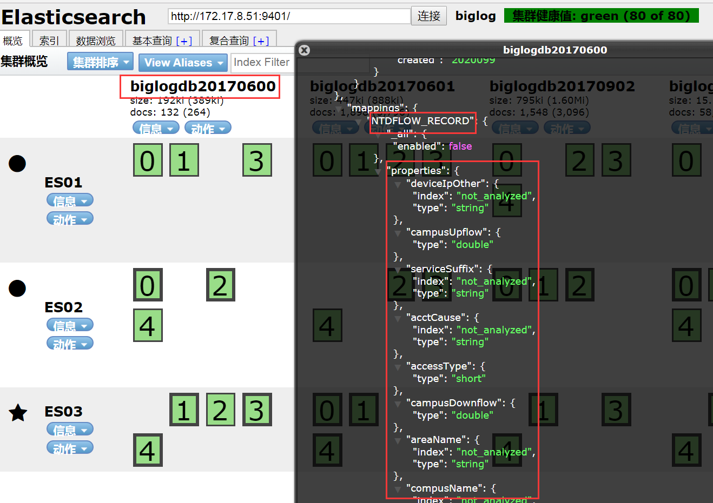
Task: Click into the Index Filter field
Action: coord(263,62)
